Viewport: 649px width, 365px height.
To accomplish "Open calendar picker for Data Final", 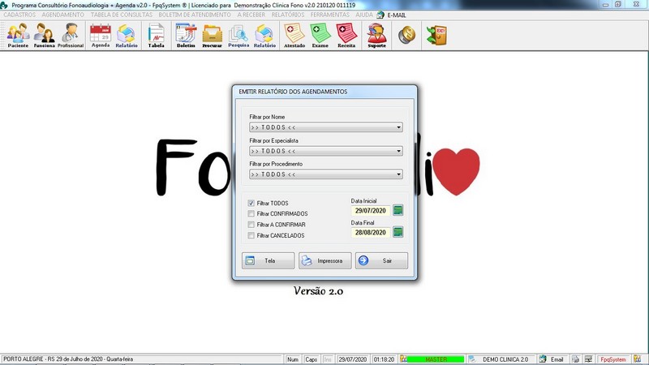I will click(x=398, y=232).
